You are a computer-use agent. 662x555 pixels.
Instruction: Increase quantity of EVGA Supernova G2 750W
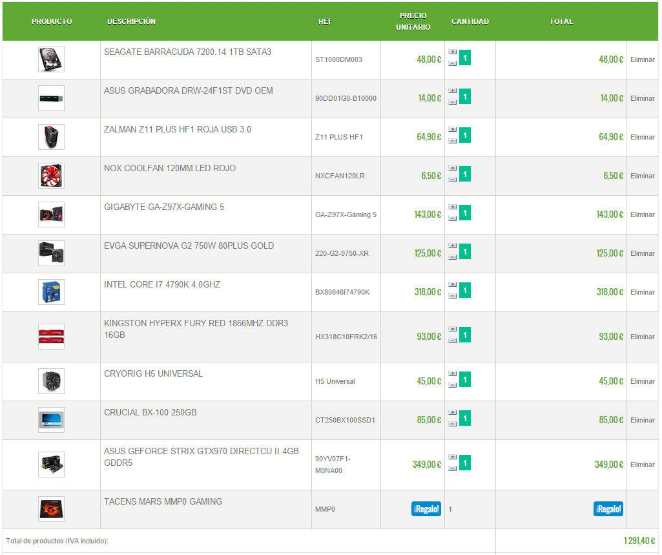click(x=452, y=246)
